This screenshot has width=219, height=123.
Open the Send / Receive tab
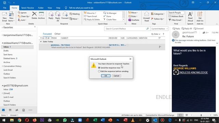27,8
